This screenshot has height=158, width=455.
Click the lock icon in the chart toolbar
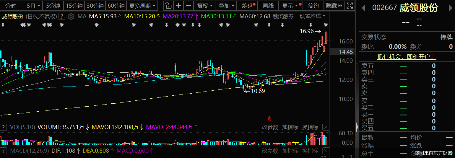(x=168, y=6)
